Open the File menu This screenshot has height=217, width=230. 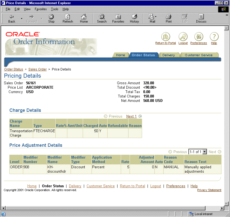click(x=8, y=9)
